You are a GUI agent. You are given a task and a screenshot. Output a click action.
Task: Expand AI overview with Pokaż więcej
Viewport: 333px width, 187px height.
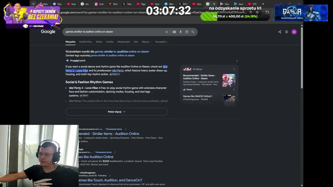tap(117, 112)
